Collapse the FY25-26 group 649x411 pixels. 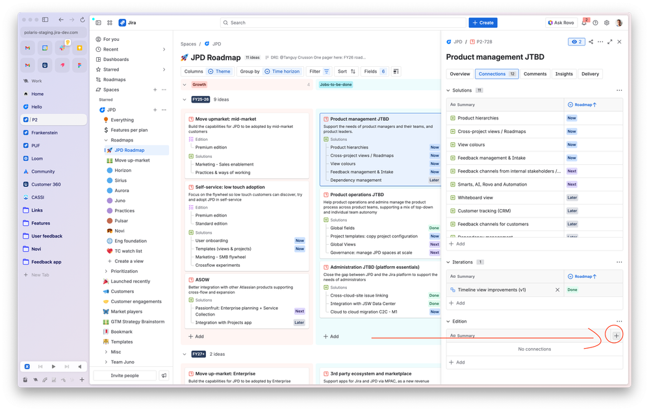[x=185, y=99]
